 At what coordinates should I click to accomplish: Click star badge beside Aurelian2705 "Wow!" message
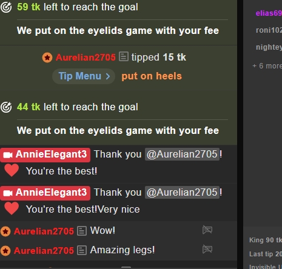pyautogui.click(x=5, y=231)
